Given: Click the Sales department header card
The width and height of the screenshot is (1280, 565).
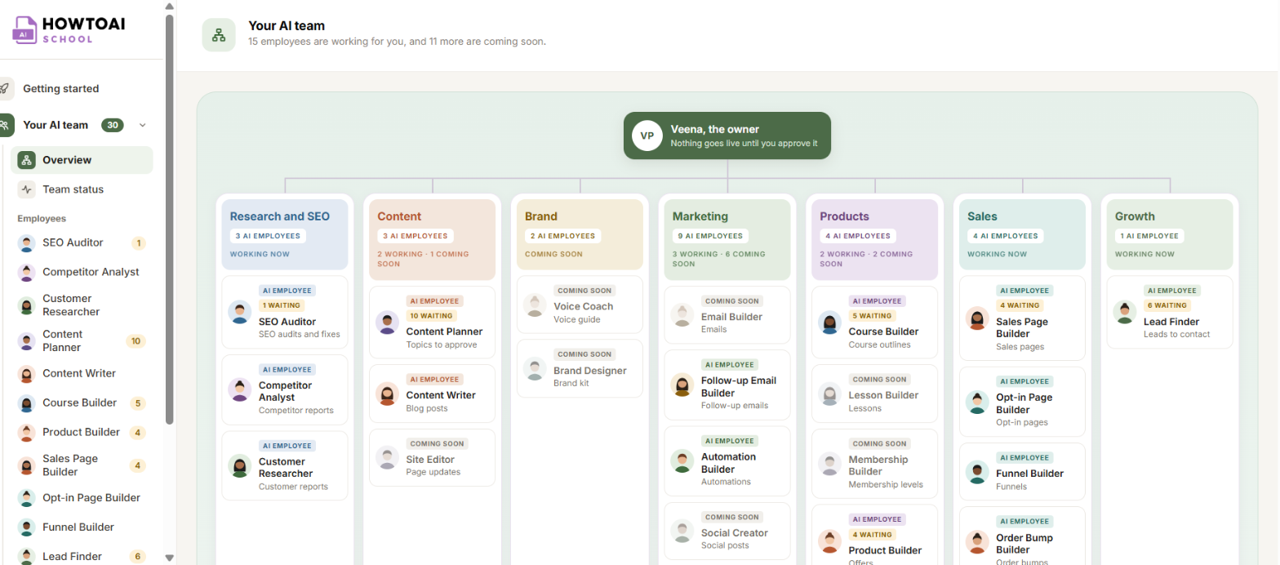Looking at the screenshot, I should (x=1022, y=234).
